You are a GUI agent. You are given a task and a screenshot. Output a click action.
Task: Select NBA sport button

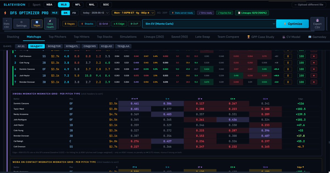pyautogui.click(x=49, y=5)
